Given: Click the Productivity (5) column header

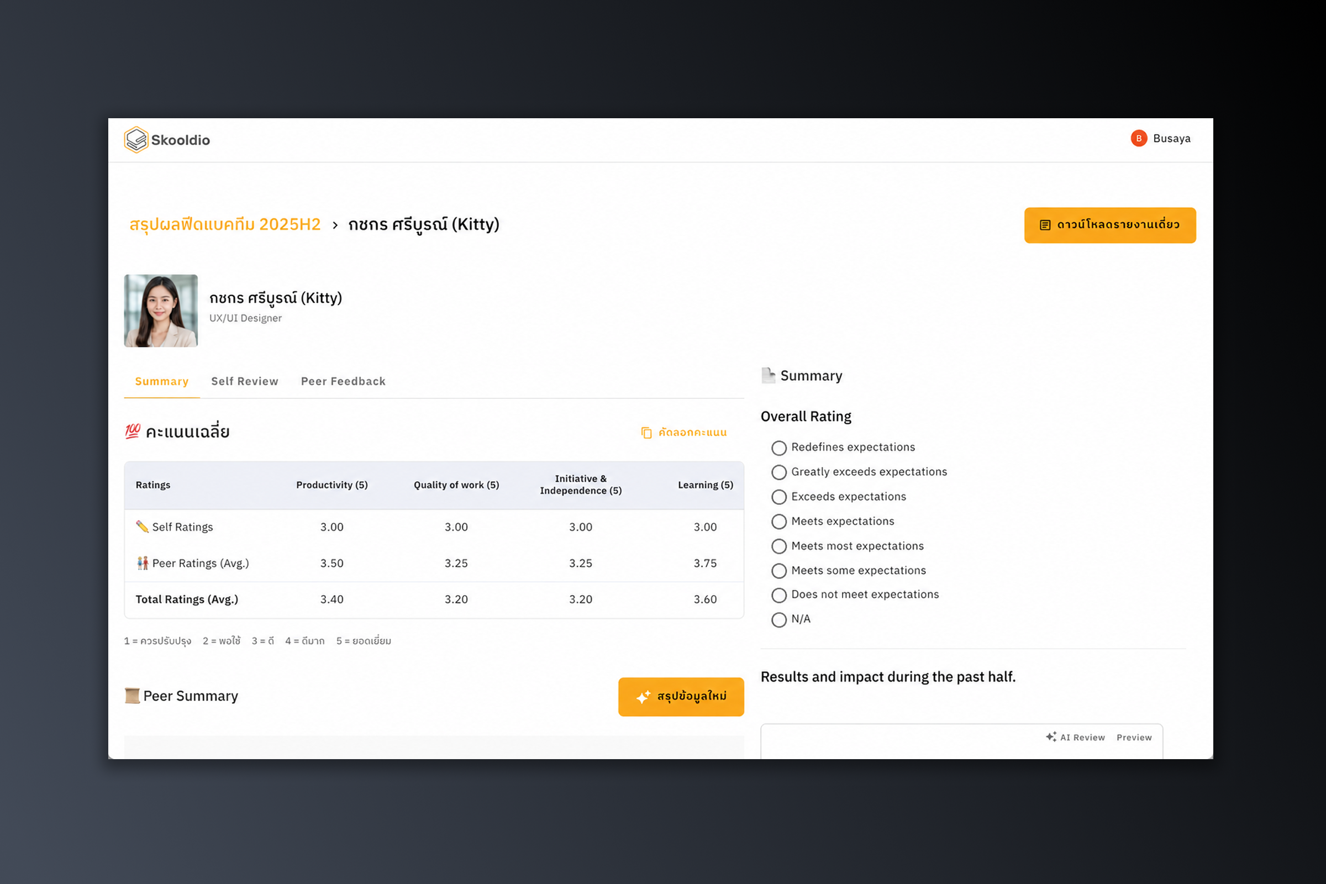Looking at the screenshot, I should (332, 486).
